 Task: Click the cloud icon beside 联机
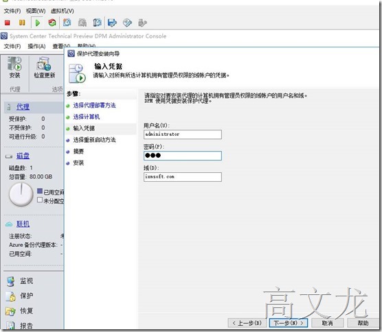9,224
